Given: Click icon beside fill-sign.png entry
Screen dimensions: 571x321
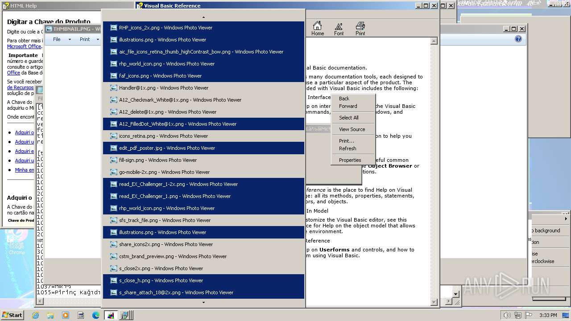Looking at the screenshot, I should click(113, 160).
